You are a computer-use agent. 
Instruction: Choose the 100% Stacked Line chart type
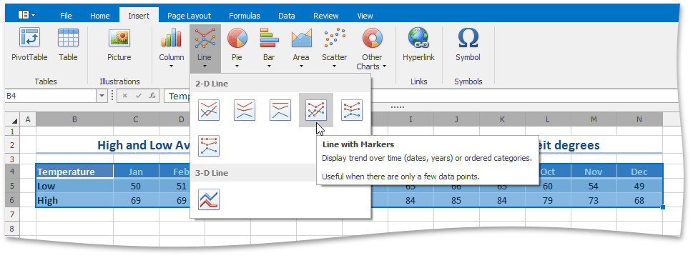click(280, 110)
